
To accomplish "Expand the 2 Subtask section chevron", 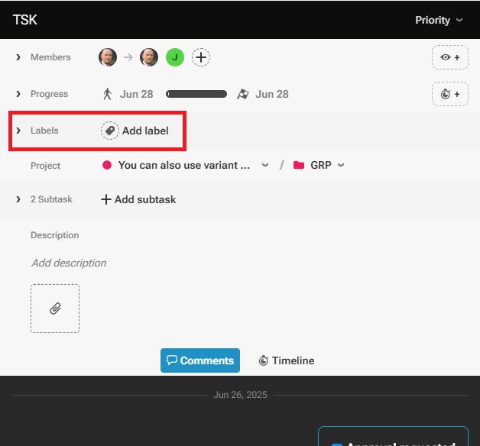I will point(18,199).
